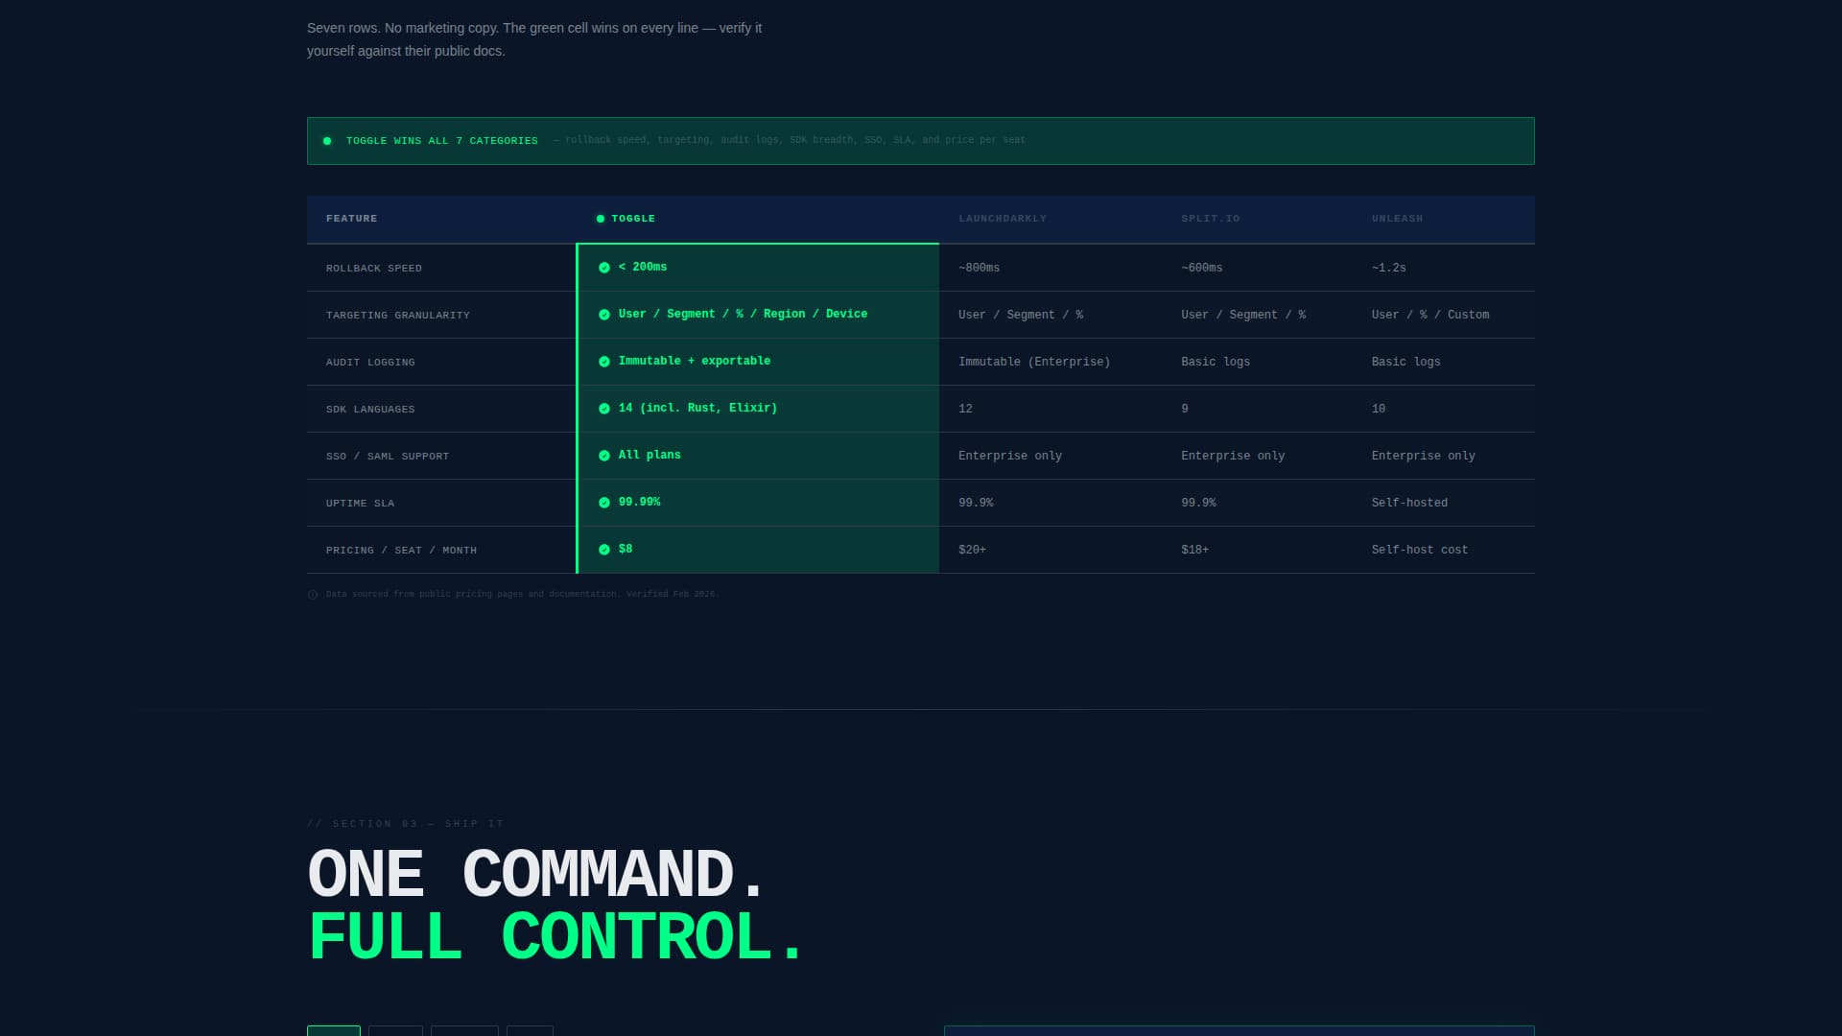The height and width of the screenshot is (1036, 1842).
Task: Click the green 'FULL CONTROL.' heading
Action: 556,937
